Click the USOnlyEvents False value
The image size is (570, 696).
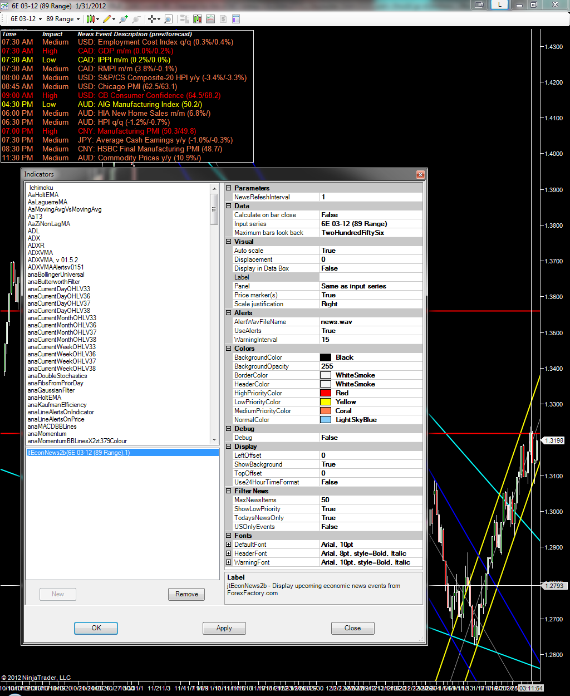(371, 527)
